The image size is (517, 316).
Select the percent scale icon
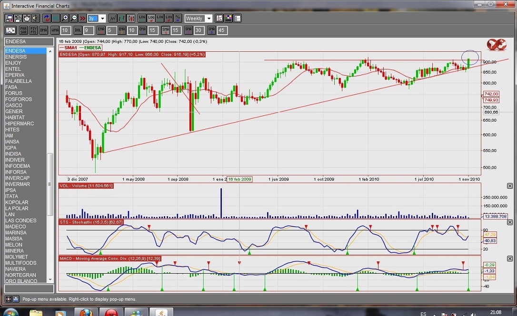click(x=178, y=19)
